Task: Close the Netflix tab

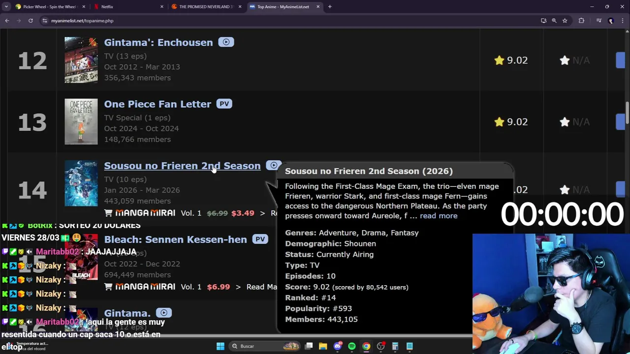Action: pyautogui.click(x=162, y=7)
